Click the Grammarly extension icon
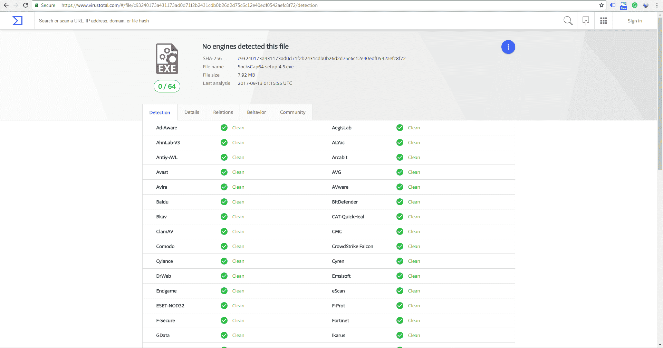This screenshot has height=348, width=663. coord(635,5)
